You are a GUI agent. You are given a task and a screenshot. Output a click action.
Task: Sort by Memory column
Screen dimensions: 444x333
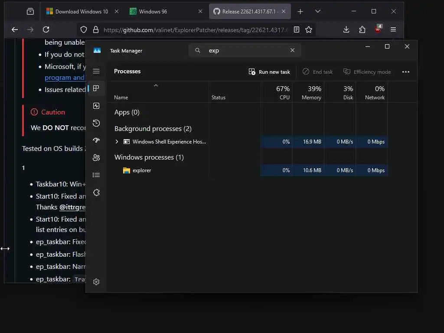point(309,93)
